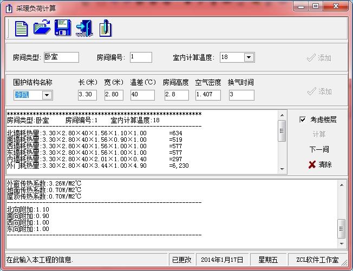Click the upper results panel scrollbar
The height and width of the screenshot is (271, 353).
coord(282,131)
